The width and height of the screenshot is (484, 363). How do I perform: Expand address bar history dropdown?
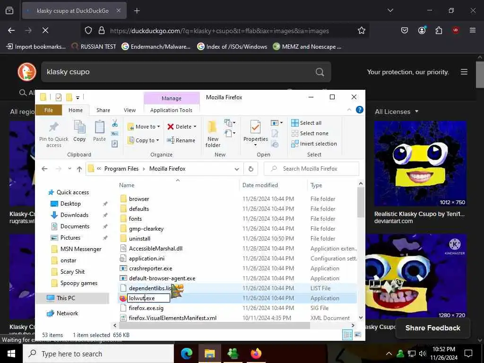237,169
